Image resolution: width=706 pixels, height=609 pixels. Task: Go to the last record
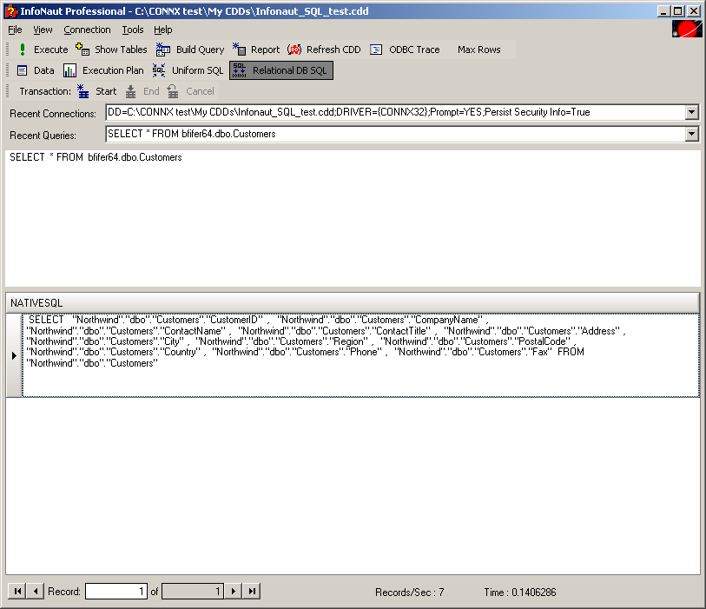click(x=251, y=592)
